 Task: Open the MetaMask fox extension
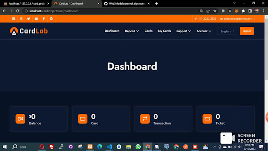tap(236, 11)
